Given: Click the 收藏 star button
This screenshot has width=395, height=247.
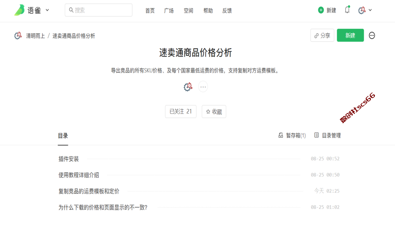Looking at the screenshot, I should (x=214, y=111).
